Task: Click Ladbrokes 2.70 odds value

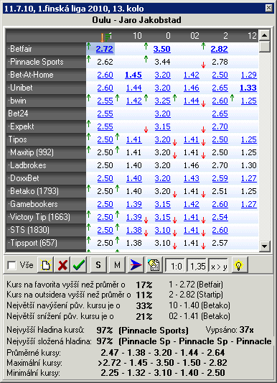Action: [x=220, y=165]
